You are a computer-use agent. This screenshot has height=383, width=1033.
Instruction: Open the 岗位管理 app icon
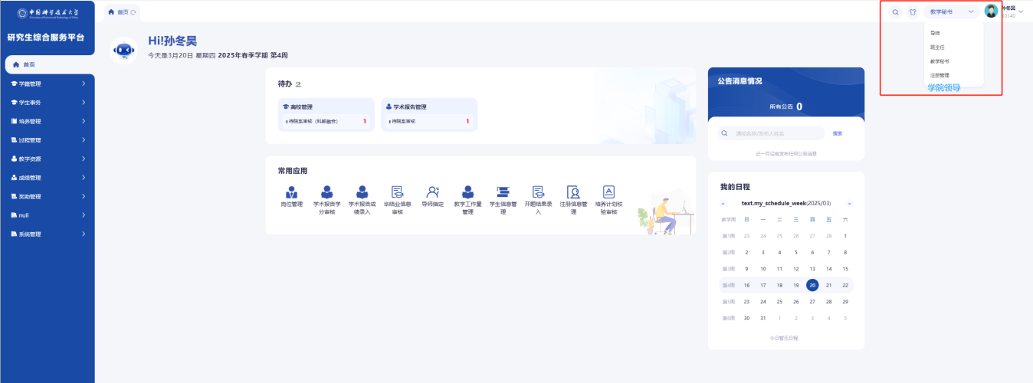pos(291,192)
